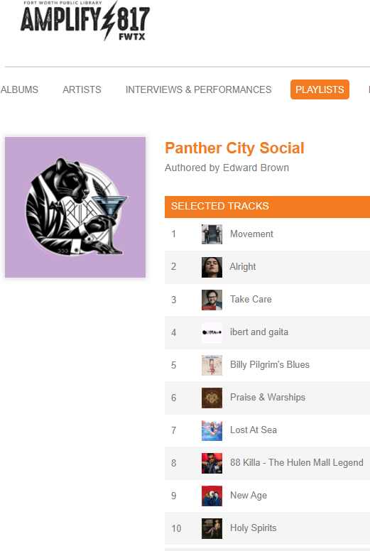Screen dimensions: 370x551
Task: Click the Billy Pilgrim's Blues album thumbnail
Action: [212, 365]
